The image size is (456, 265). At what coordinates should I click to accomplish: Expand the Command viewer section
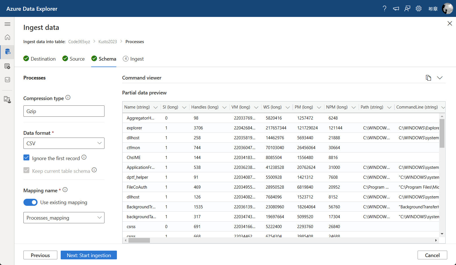pos(440,78)
